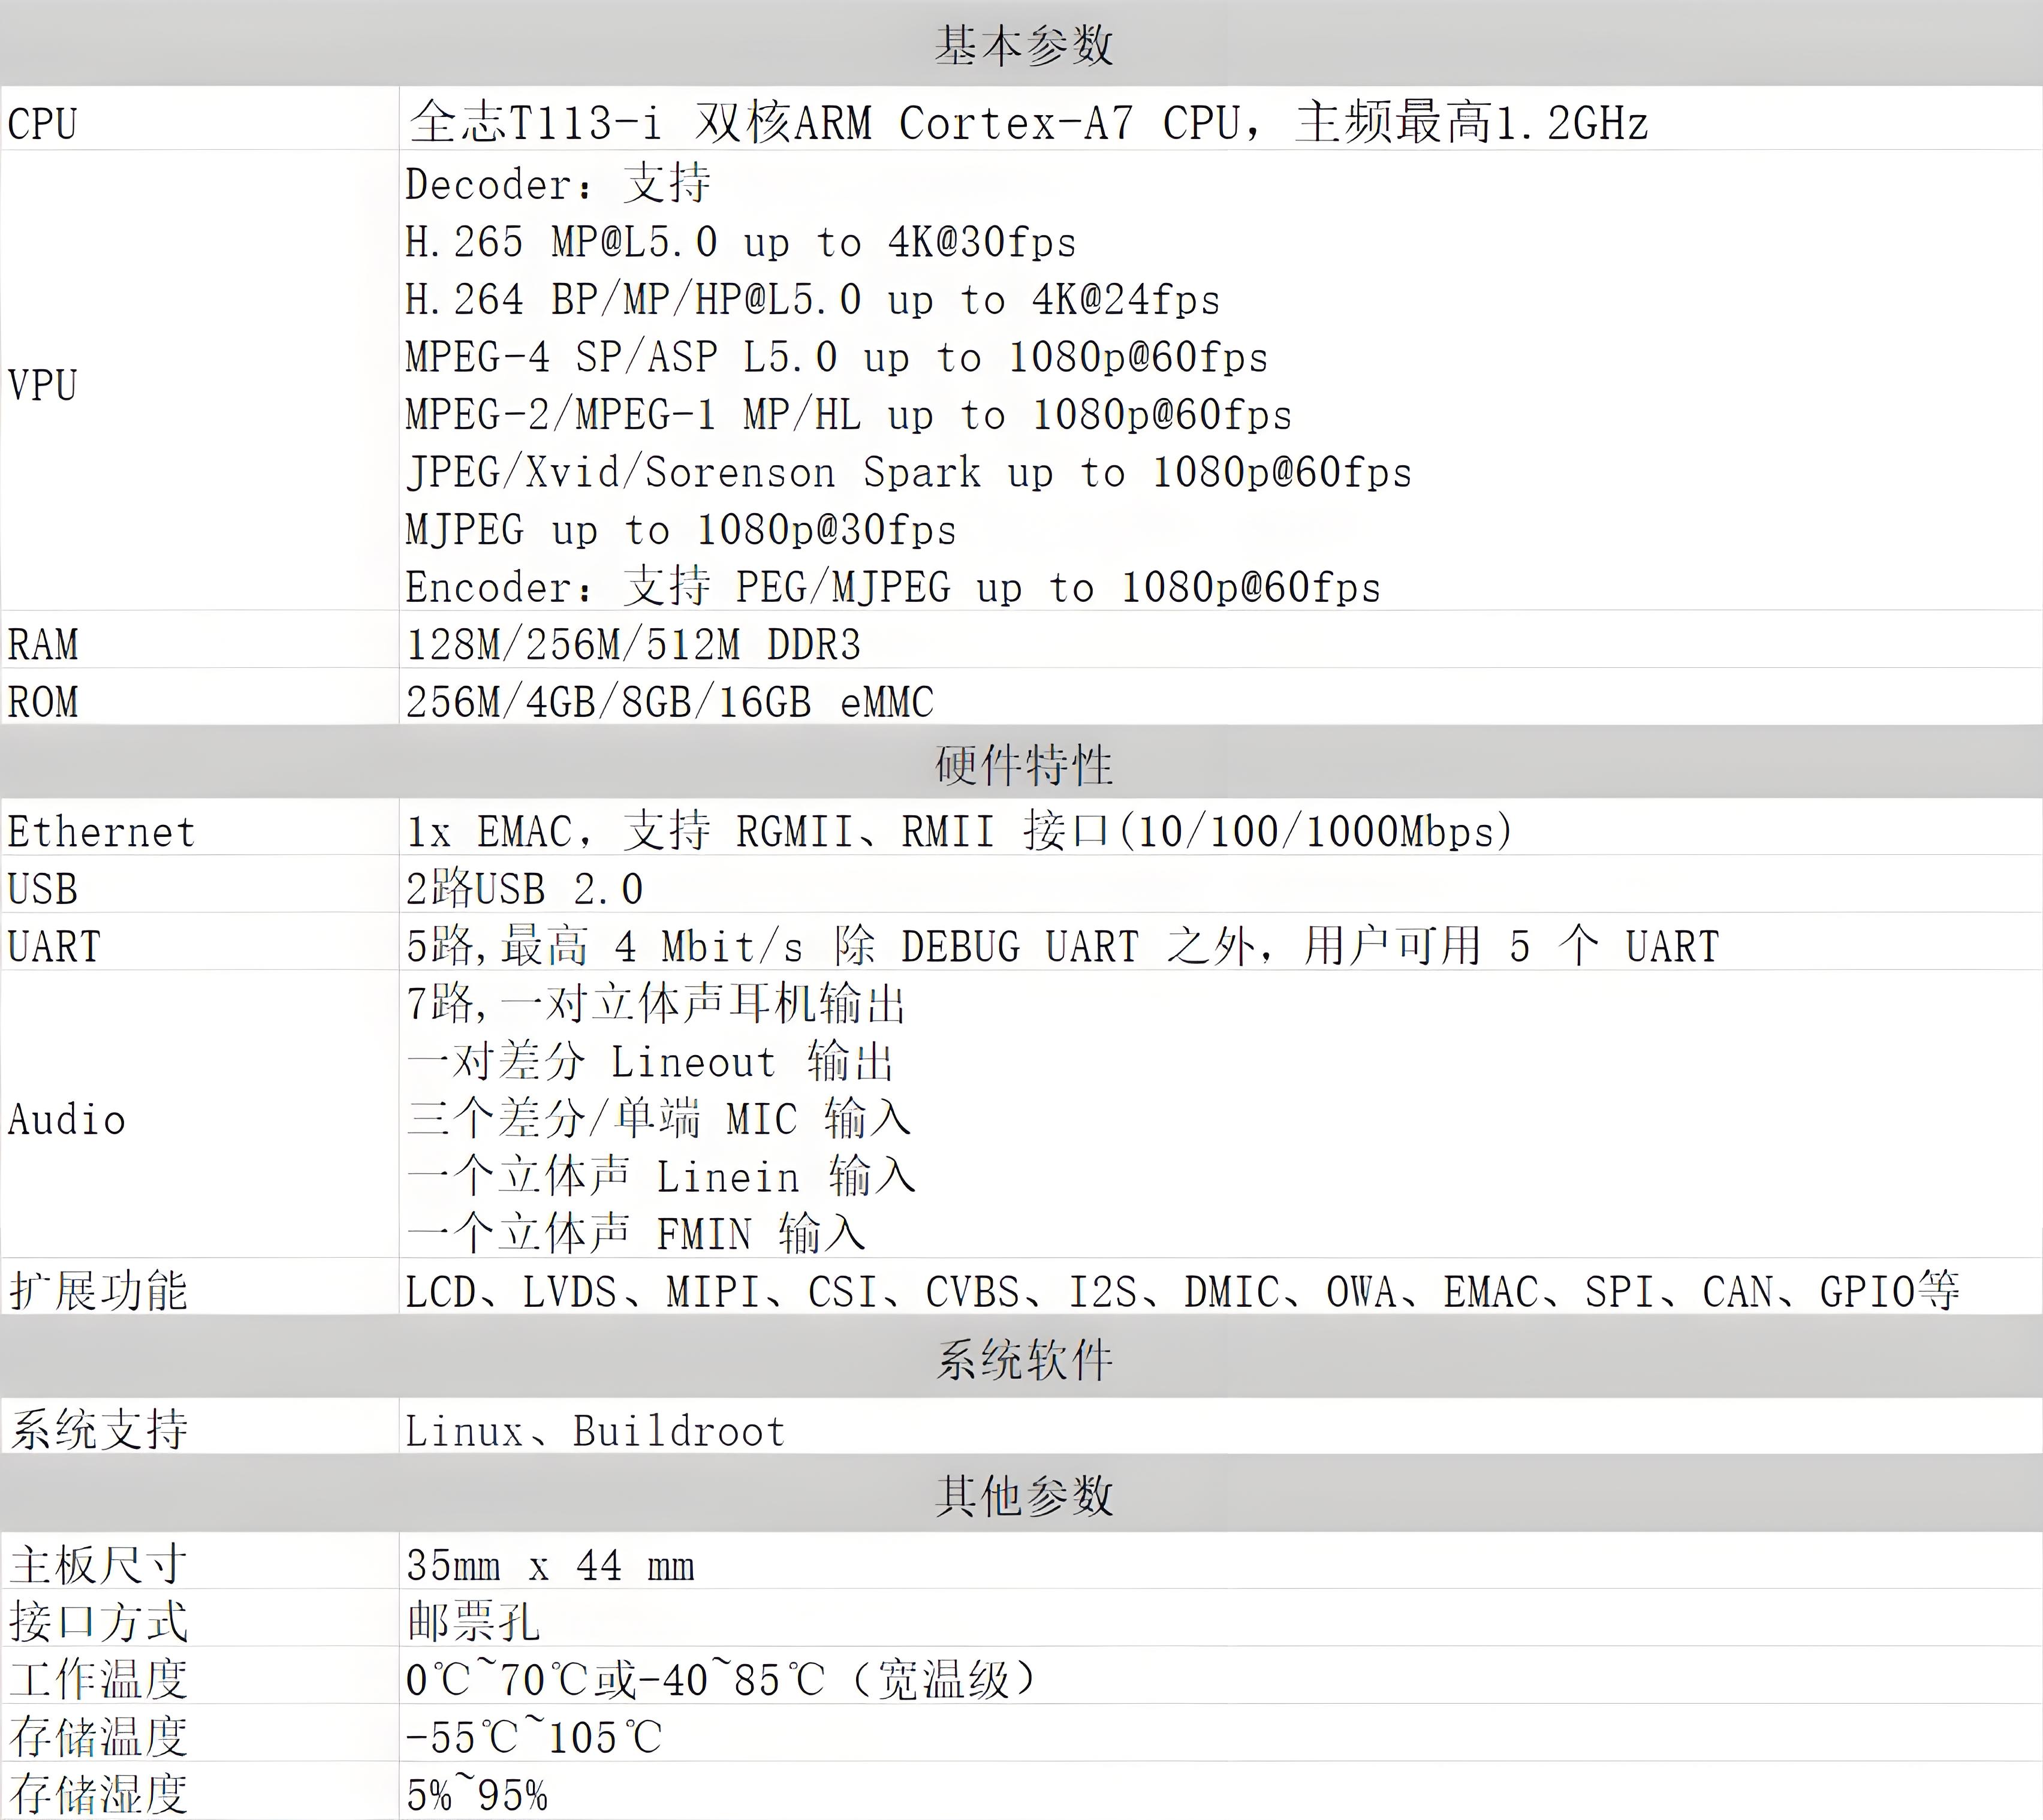Click the JPEG/Xvid/Sorenson Spark line

coord(909,473)
